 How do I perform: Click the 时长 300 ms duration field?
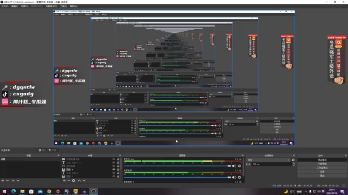272,164
